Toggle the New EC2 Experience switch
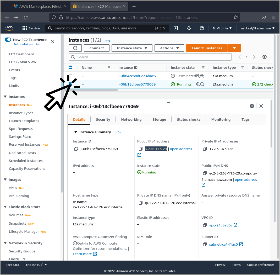Screen dimensions: 280x275 point(8,40)
